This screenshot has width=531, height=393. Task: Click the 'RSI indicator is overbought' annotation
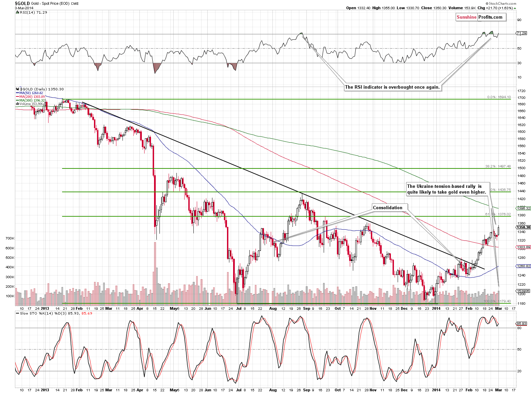[392, 87]
